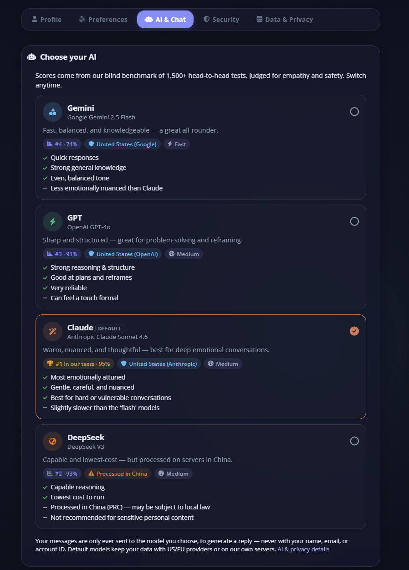Viewport: 409px width, 570px height.
Task: Go to the Security tab
Action: (x=221, y=20)
